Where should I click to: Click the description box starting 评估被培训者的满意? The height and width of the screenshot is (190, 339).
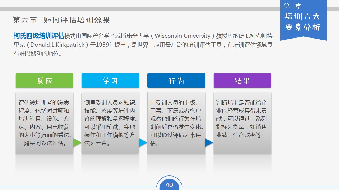[x=44, y=123]
